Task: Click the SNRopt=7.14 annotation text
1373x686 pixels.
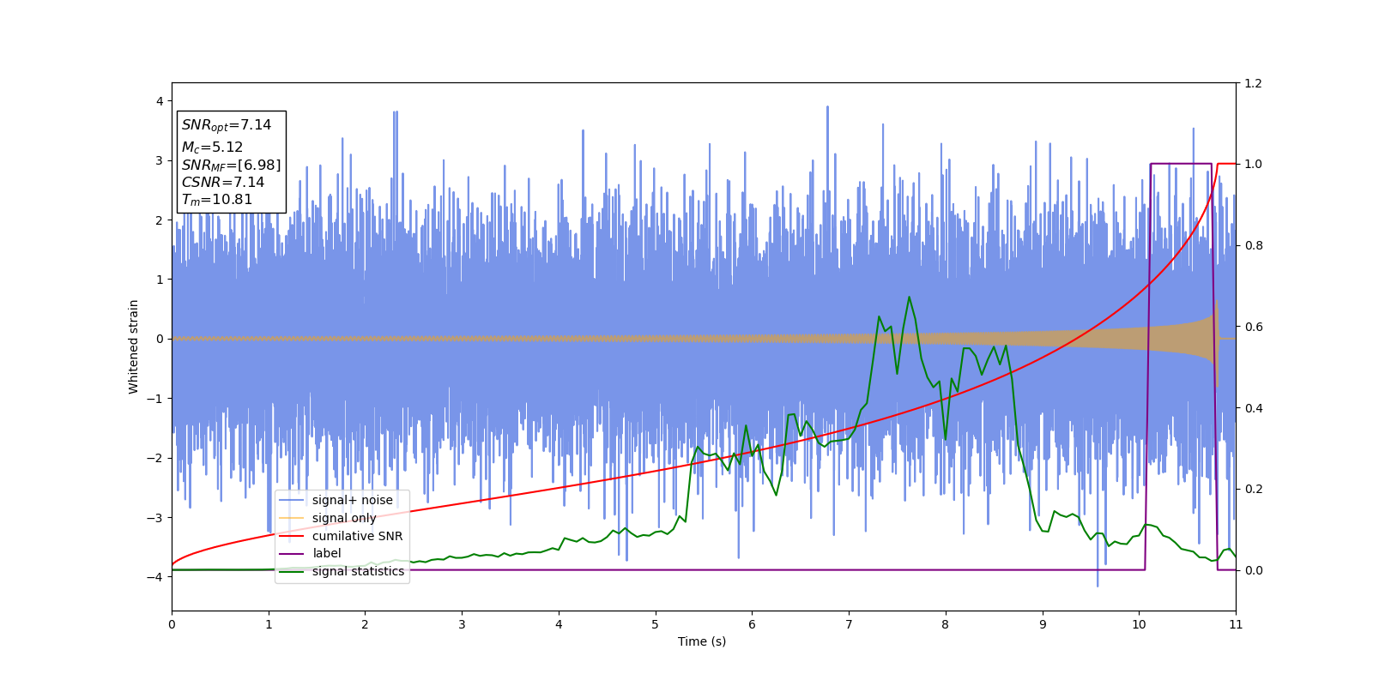Action: click(x=227, y=125)
